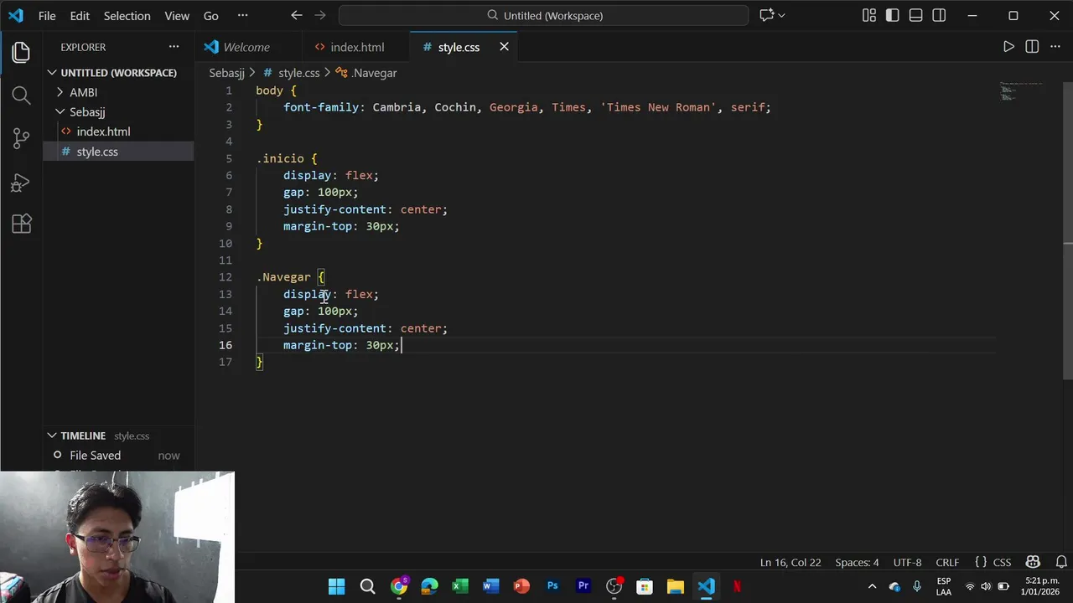1073x603 pixels.
Task: Open Microsoft Edge from the taskbar
Action: coord(429,586)
